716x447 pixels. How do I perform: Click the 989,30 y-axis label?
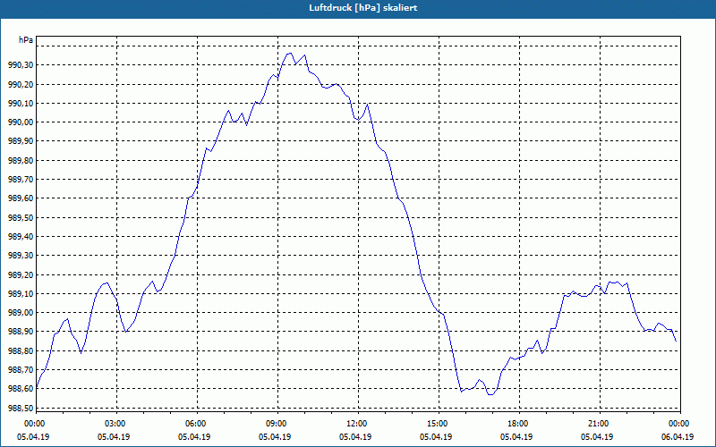coord(21,256)
